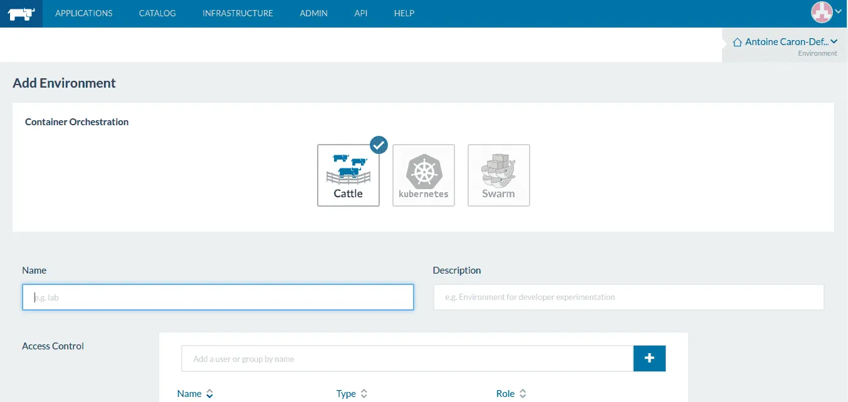Click the Rancher cow logo
Viewport: 848px width, 402px height.
(21, 13)
